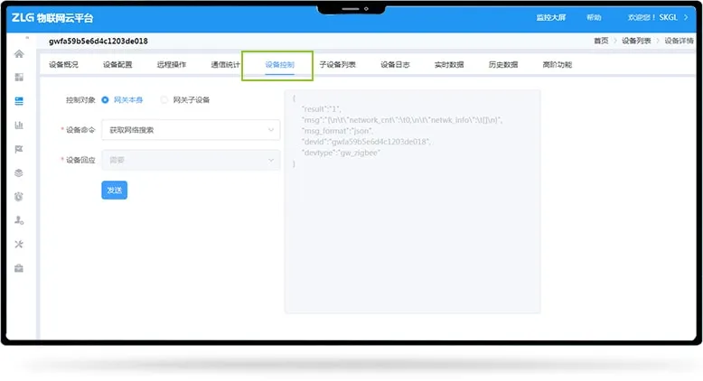703x381 pixels.
Task: Switch to the 设备配置 tab
Action: [117, 65]
